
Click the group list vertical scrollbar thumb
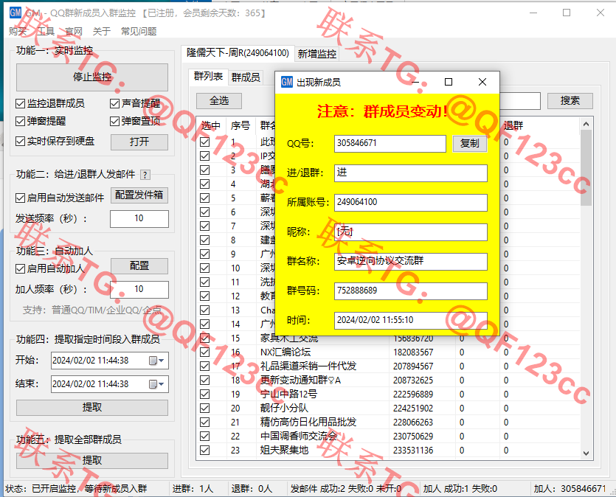point(586,167)
